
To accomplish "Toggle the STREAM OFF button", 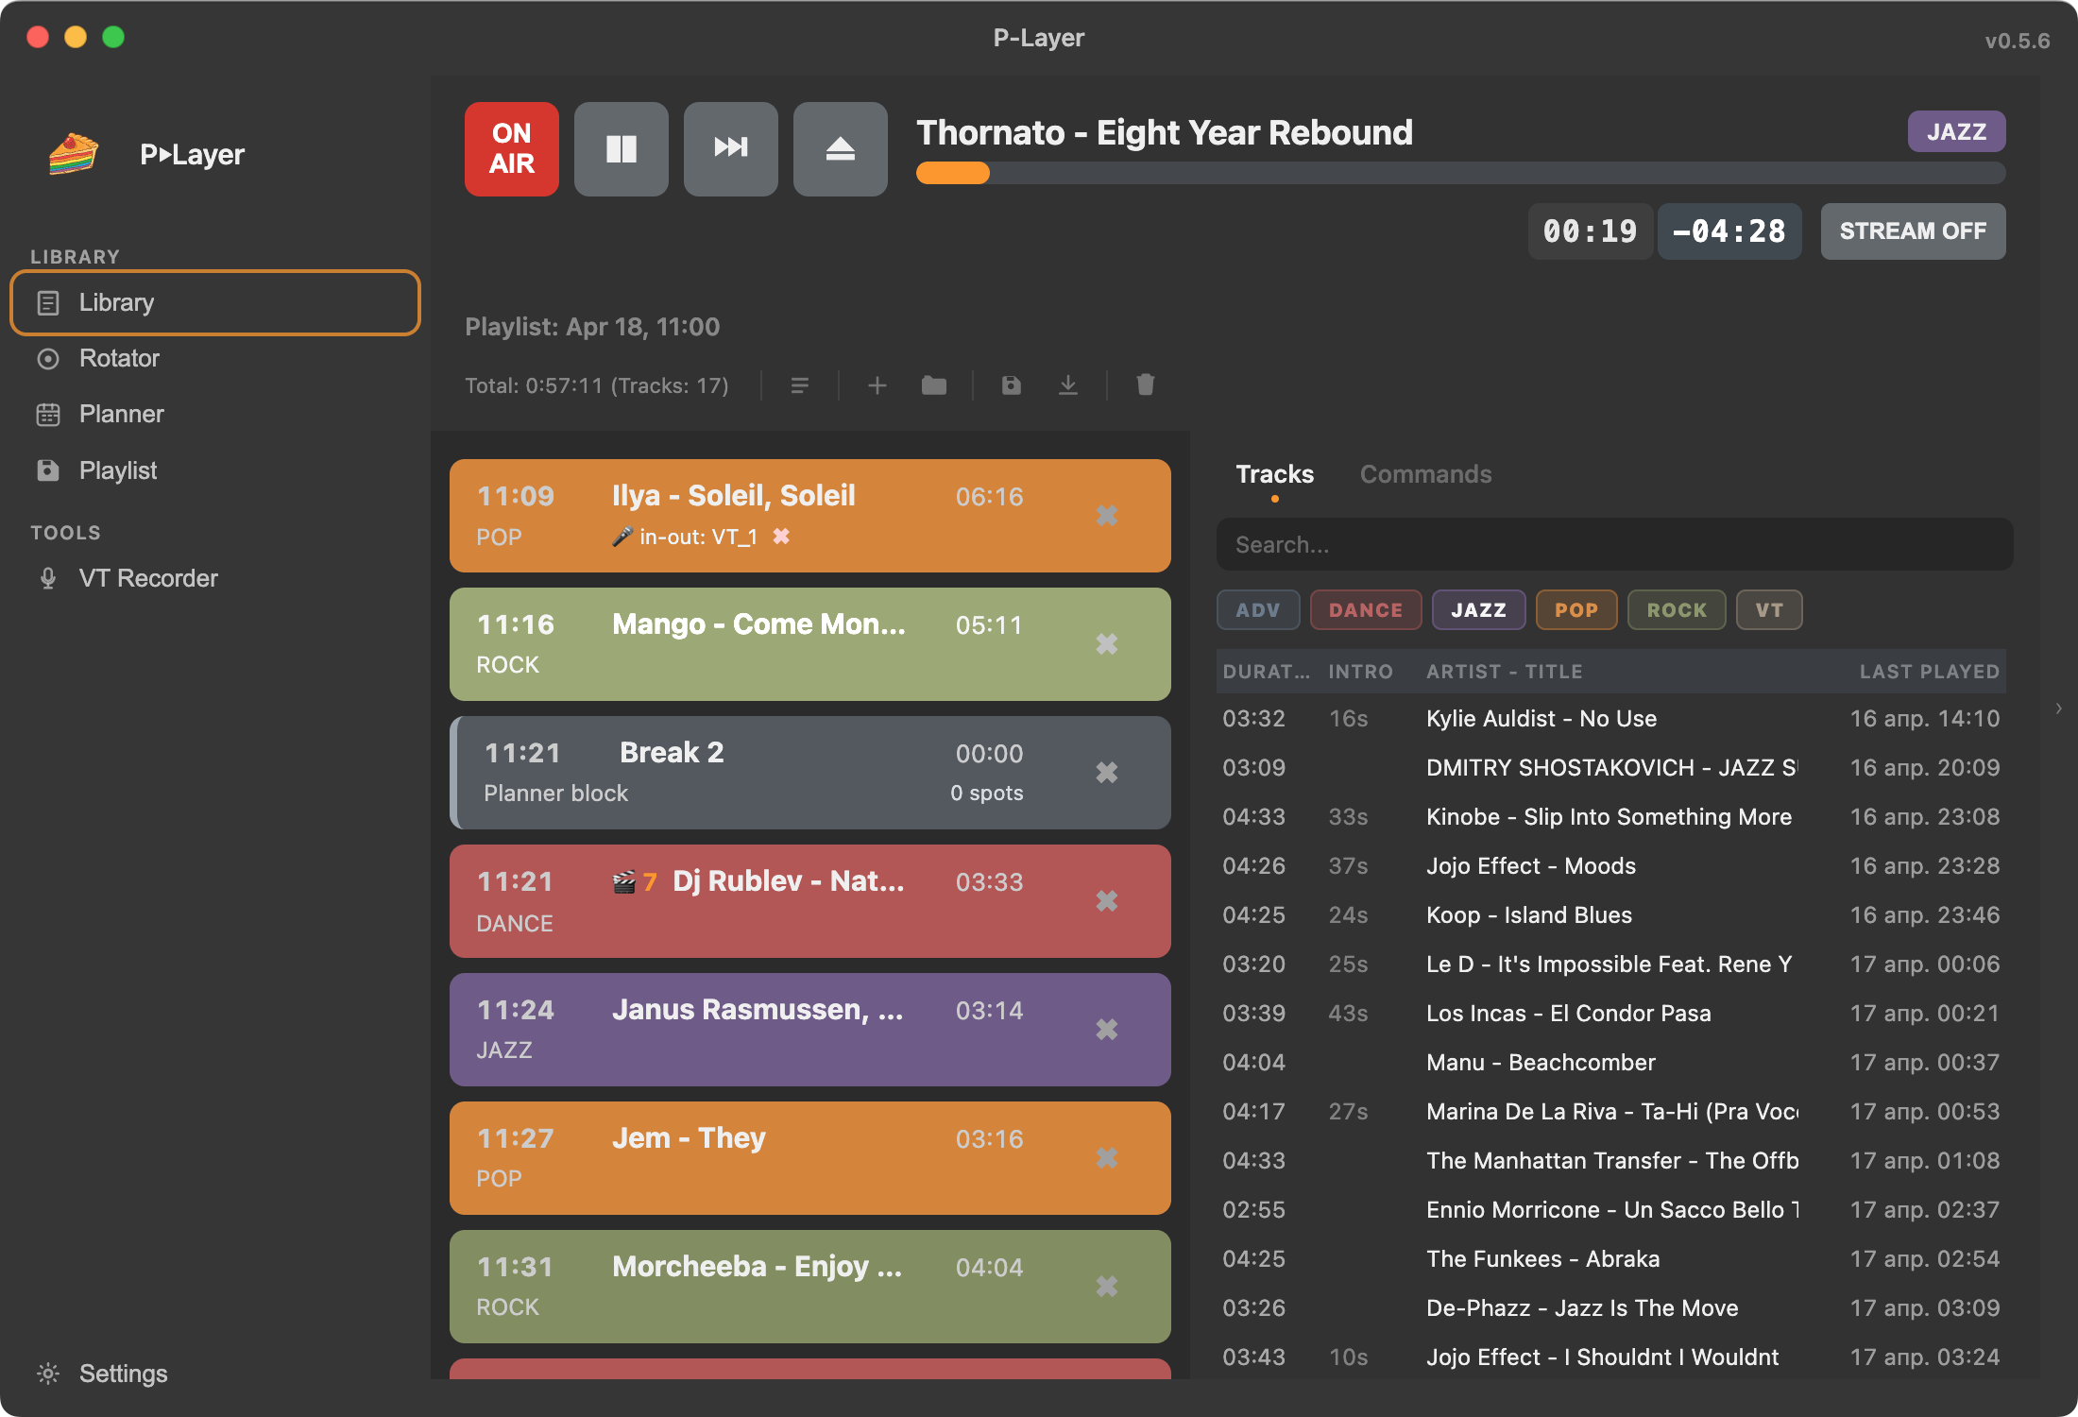I will [x=1913, y=231].
